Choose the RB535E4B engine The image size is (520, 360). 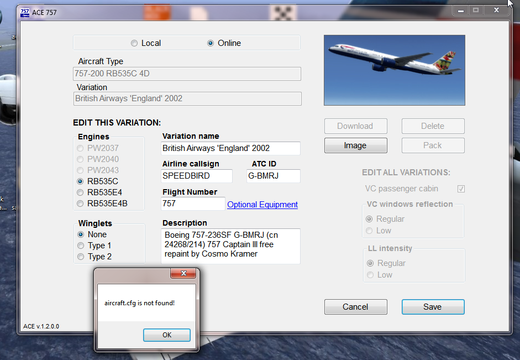point(80,203)
